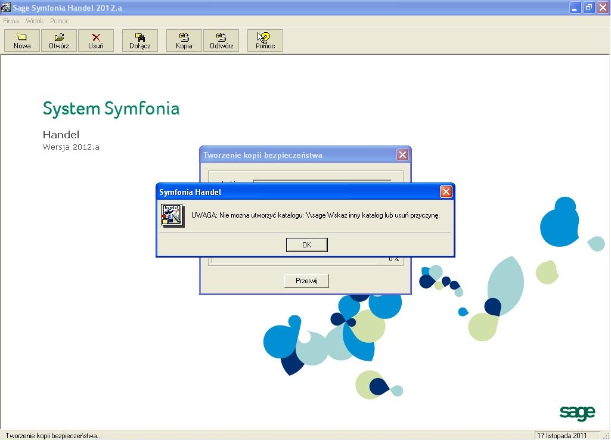Click the application icon in title bar
Screen dimensions: 611x440
(6, 7)
